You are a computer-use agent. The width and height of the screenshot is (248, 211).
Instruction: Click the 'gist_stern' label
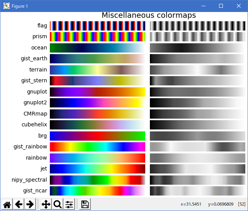tap(34, 81)
